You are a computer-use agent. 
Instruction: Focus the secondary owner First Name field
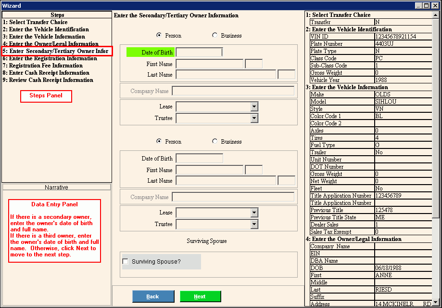click(209, 64)
